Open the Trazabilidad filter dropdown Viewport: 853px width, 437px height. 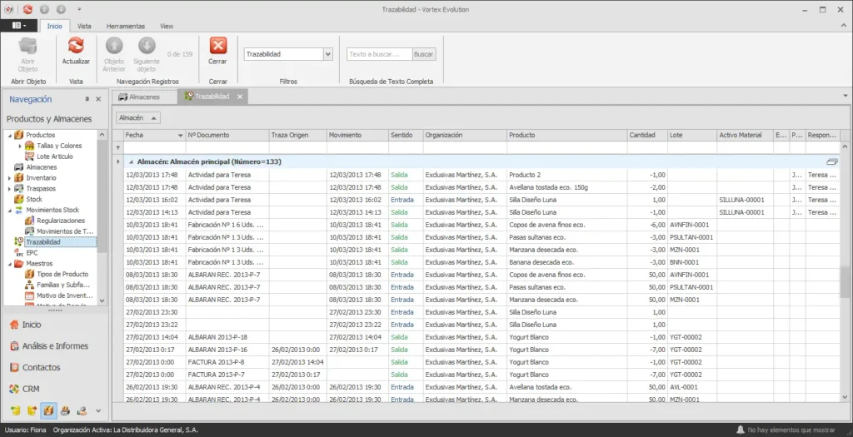point(328,54)
